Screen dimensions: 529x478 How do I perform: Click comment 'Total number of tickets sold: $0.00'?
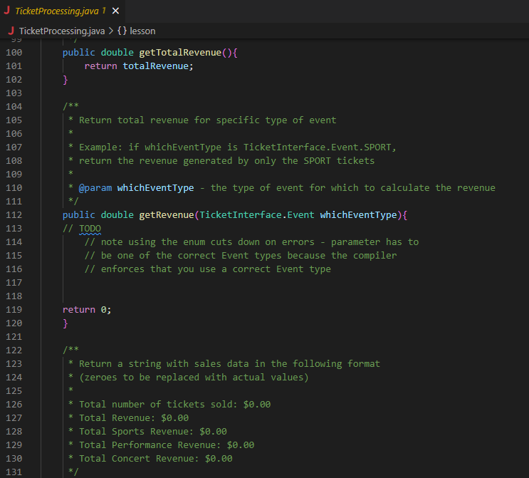click(174, 405)
